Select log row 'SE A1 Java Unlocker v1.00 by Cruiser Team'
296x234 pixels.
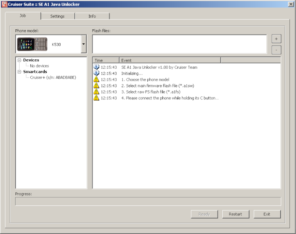pyautogui.click(x=159, y=67)
